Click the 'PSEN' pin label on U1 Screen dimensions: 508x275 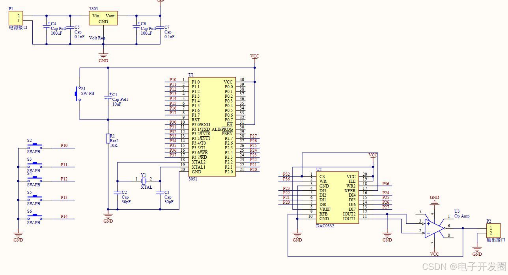(227, 134)
